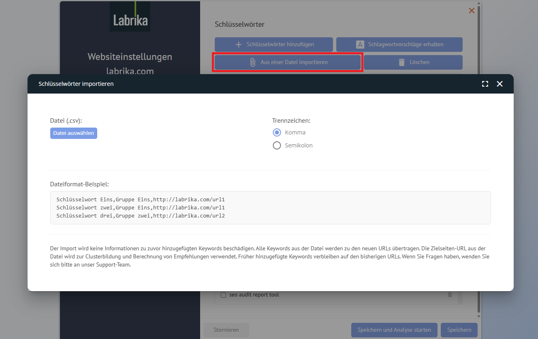Click the 'Schlüsselwort drei' example line
This screenshot has width=538, height=339.
coord(141,216)
